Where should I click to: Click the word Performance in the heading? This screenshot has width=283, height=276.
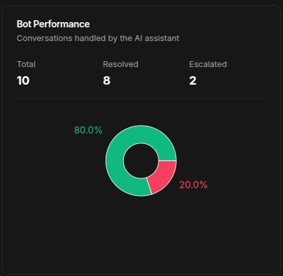pos(61,24)
